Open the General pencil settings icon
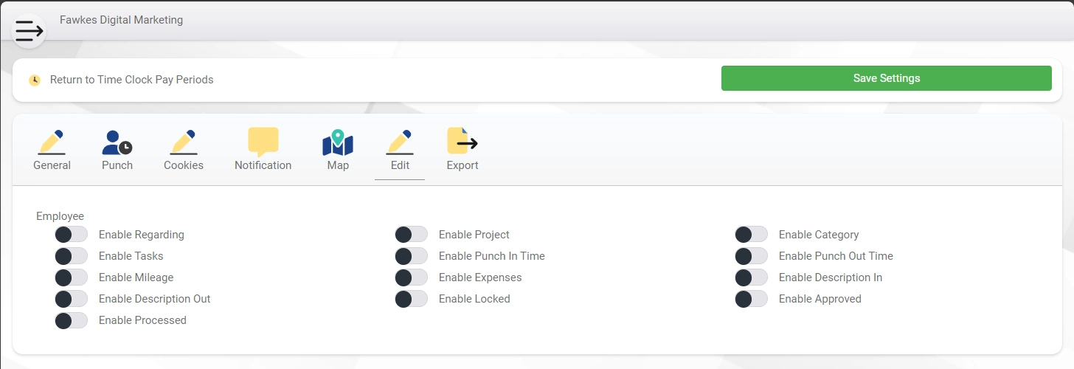The height and width of the screenshot is (369, 1074). [52, 142]
